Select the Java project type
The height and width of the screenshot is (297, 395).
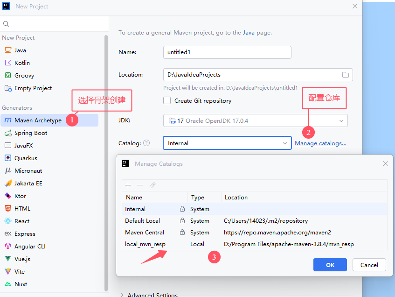click(x=49, y=50)
